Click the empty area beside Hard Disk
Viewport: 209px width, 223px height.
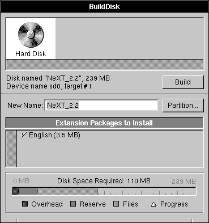point(130,39)
